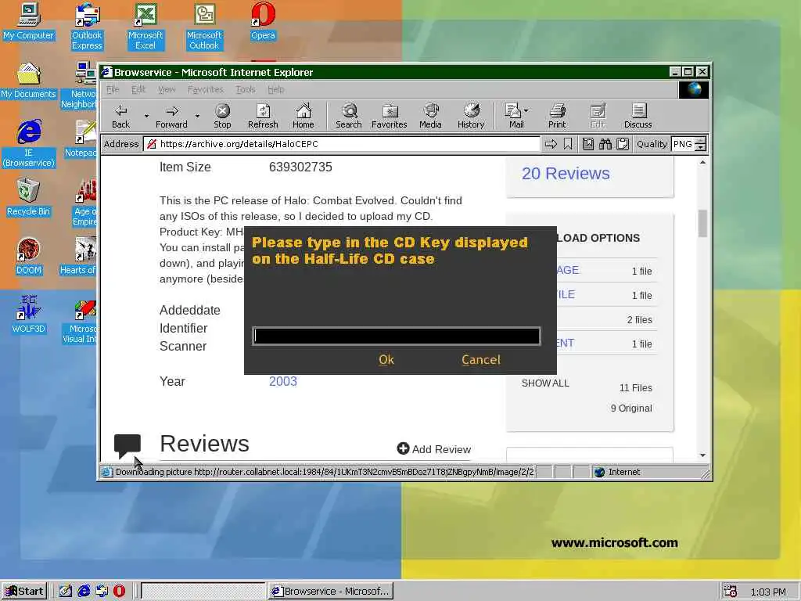Click the Show Desktop quick launch icon

(x=66, y=592)
